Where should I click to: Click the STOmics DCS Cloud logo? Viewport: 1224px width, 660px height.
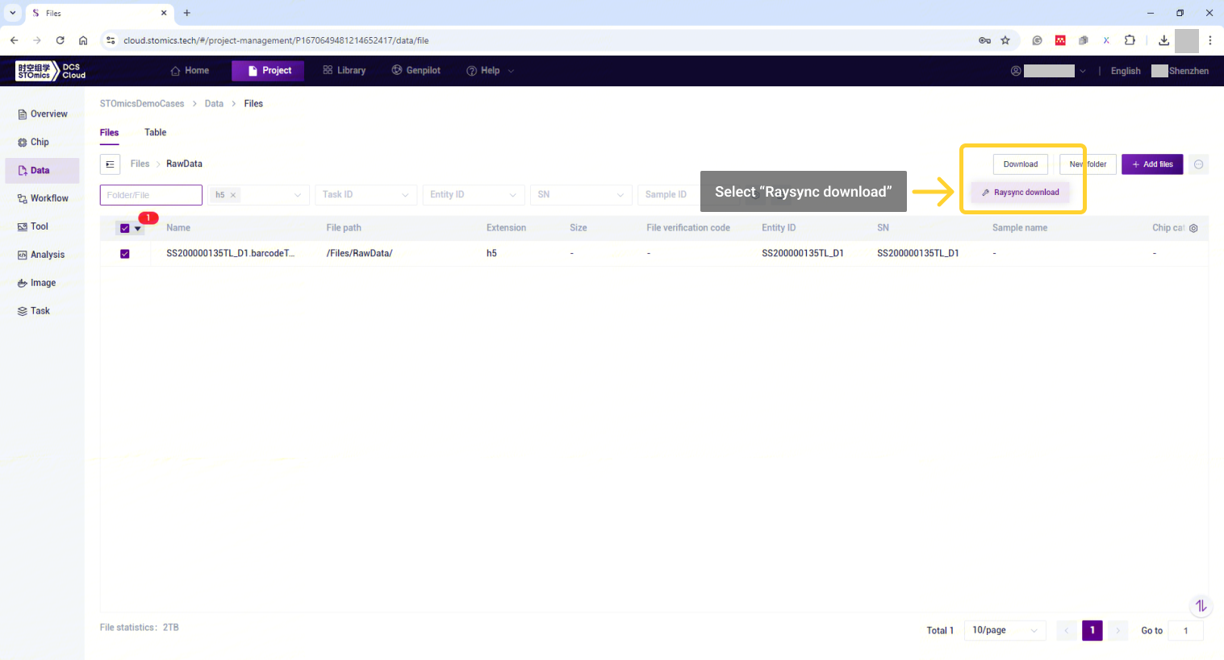[50, 71]
